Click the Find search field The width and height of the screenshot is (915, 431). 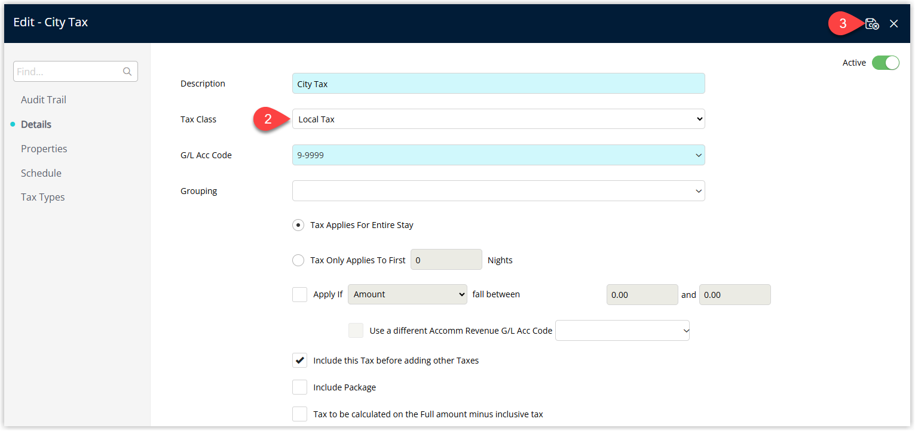(75, 72)
